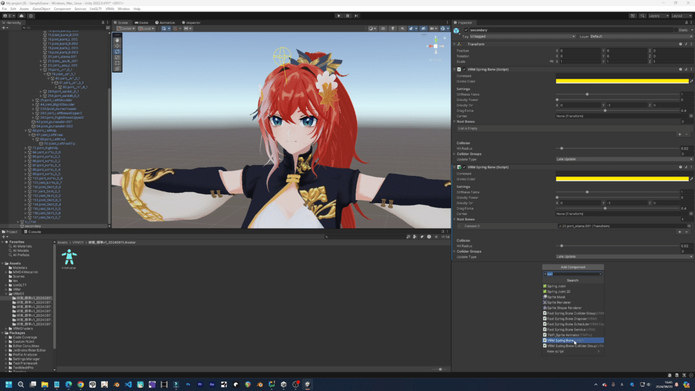Click the Search button in the Add Component popup

(573, 280)
